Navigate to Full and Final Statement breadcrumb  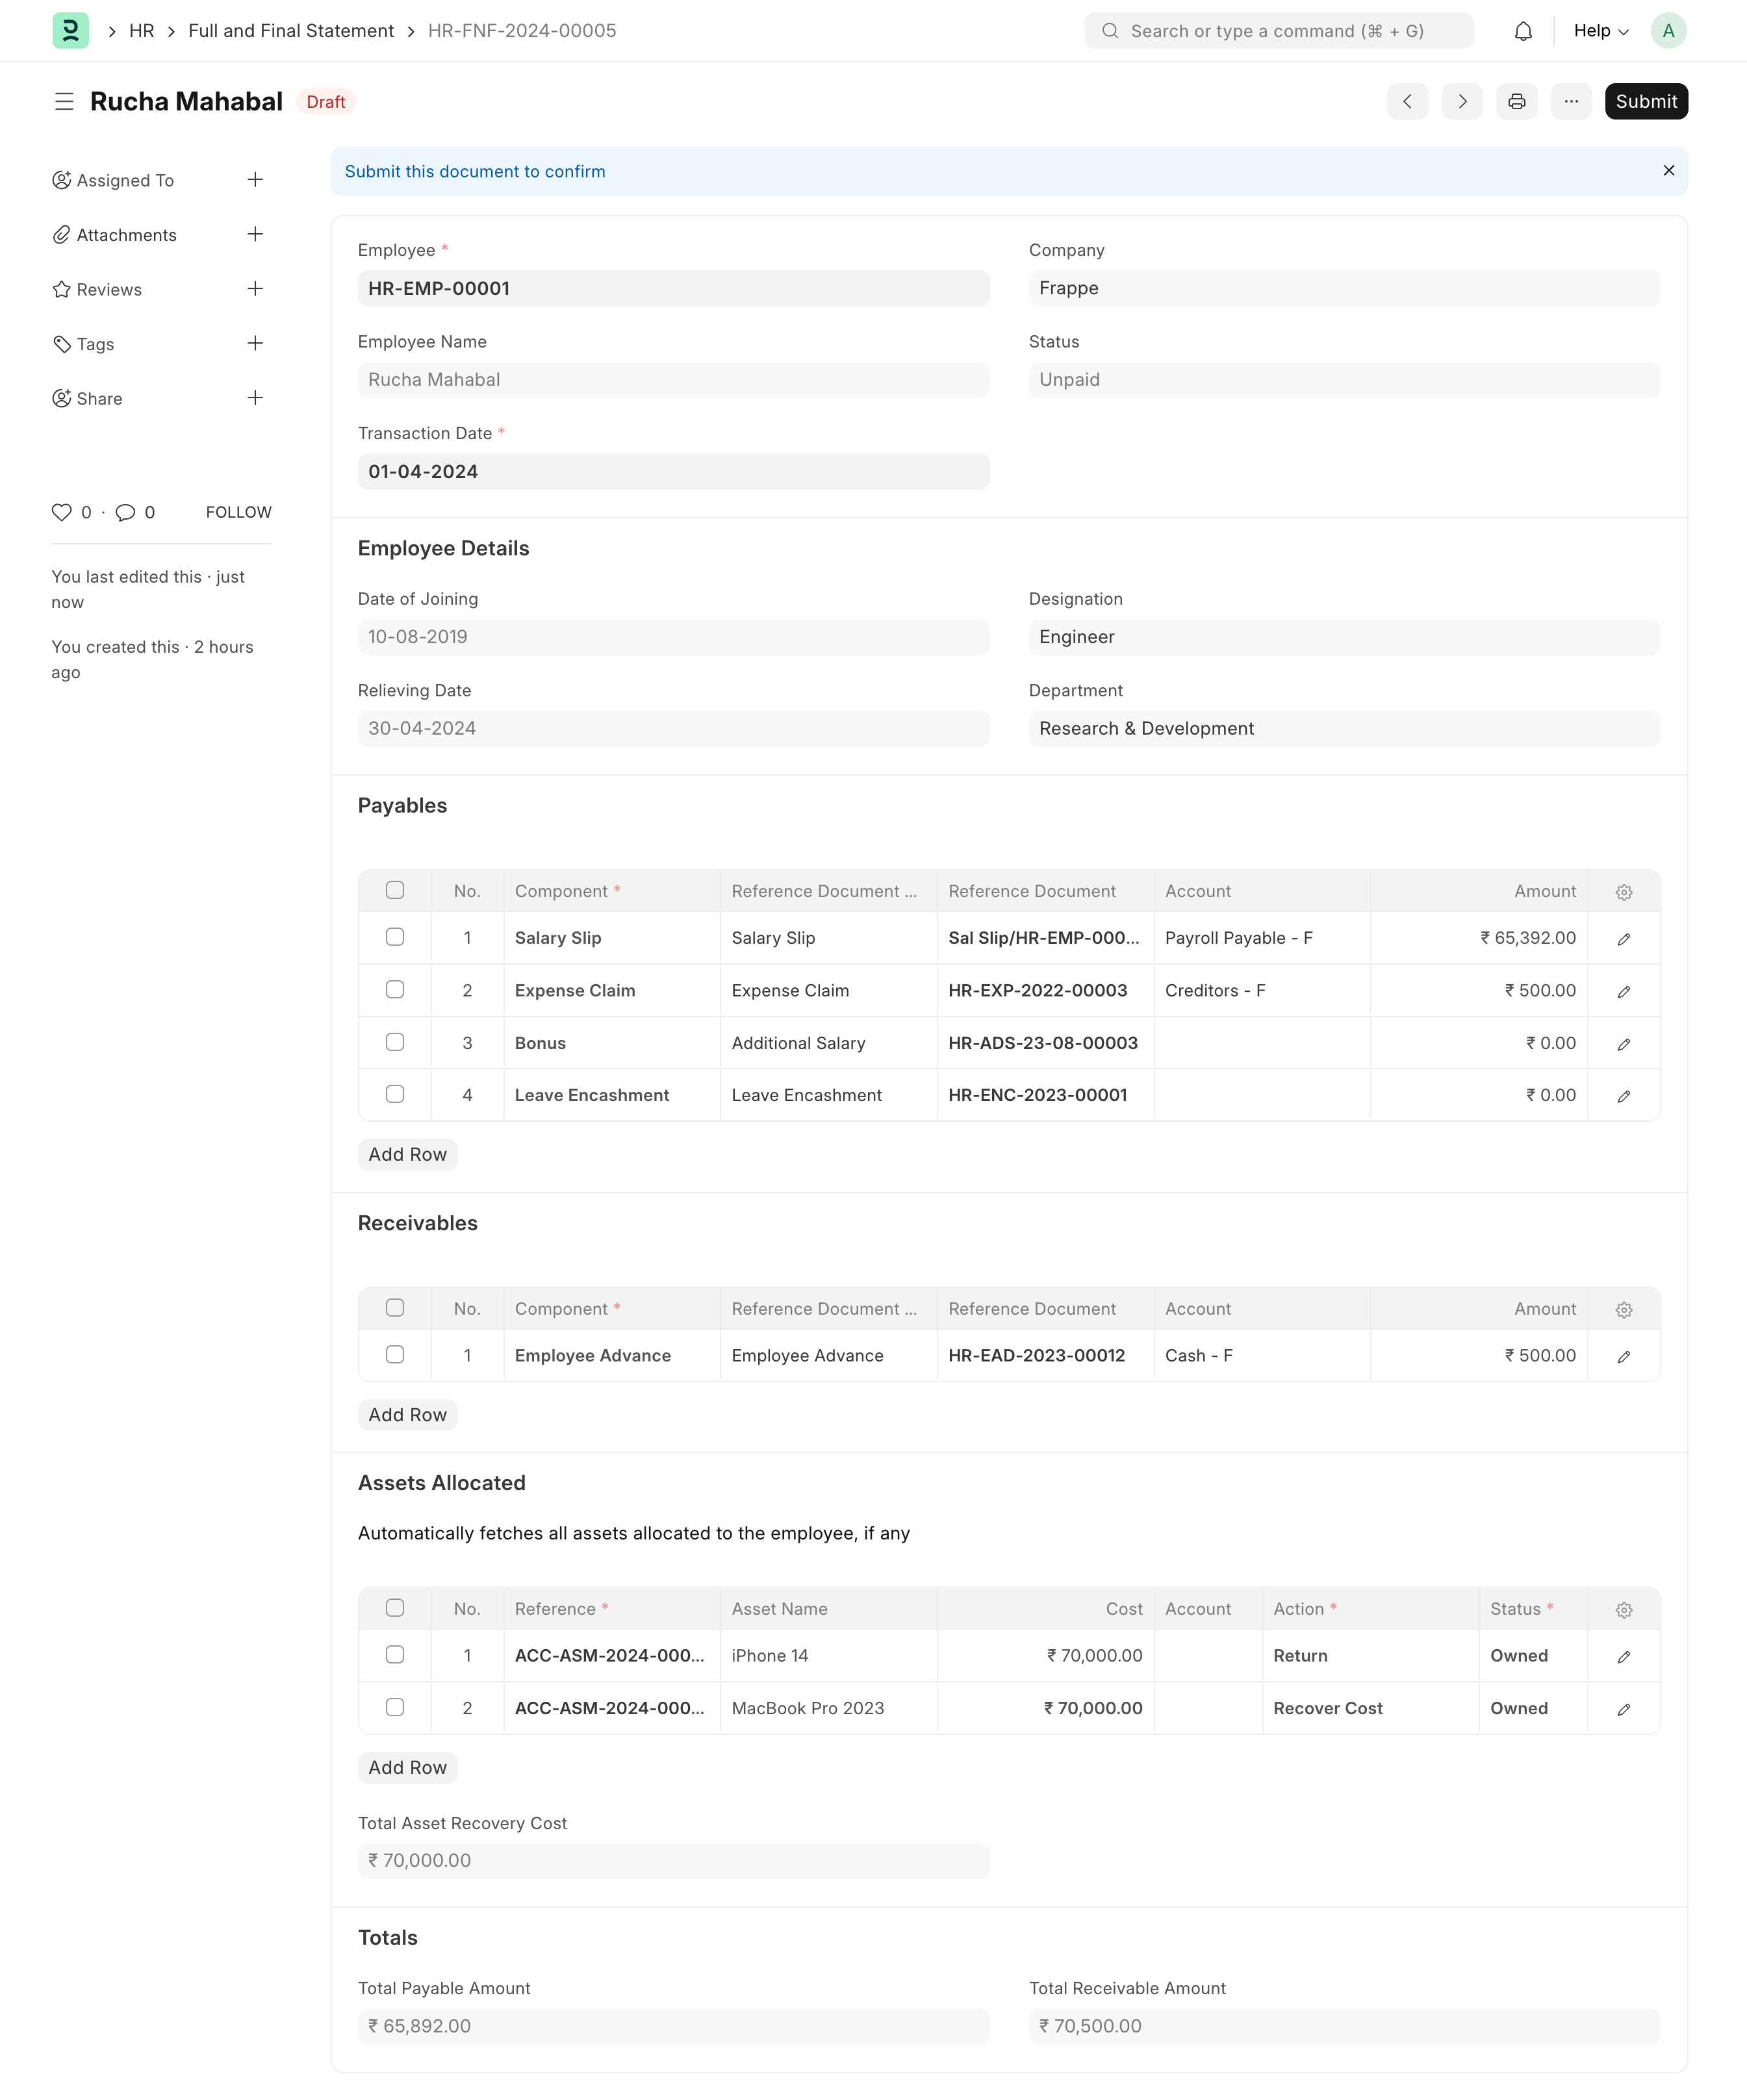coord(291,31)
